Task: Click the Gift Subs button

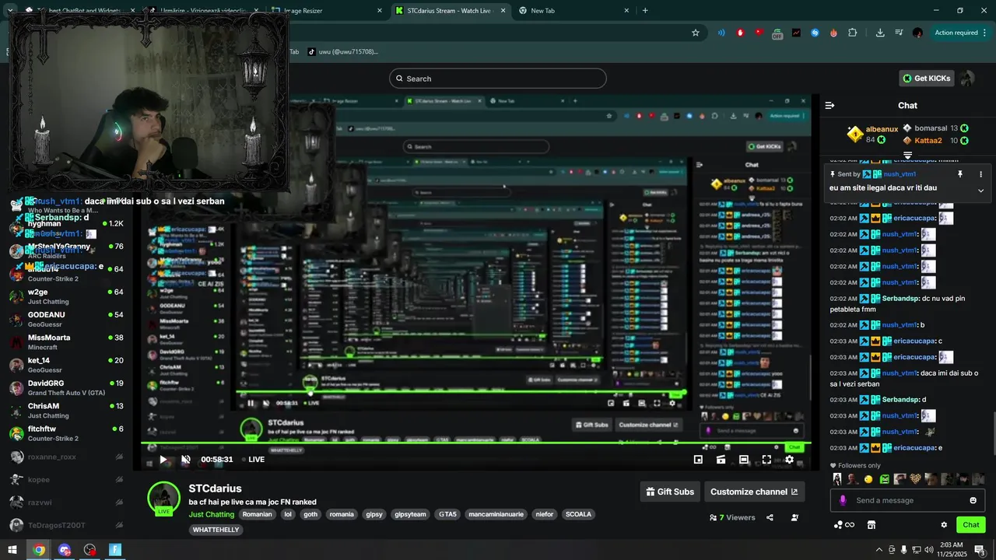Action: click(669, 492)
